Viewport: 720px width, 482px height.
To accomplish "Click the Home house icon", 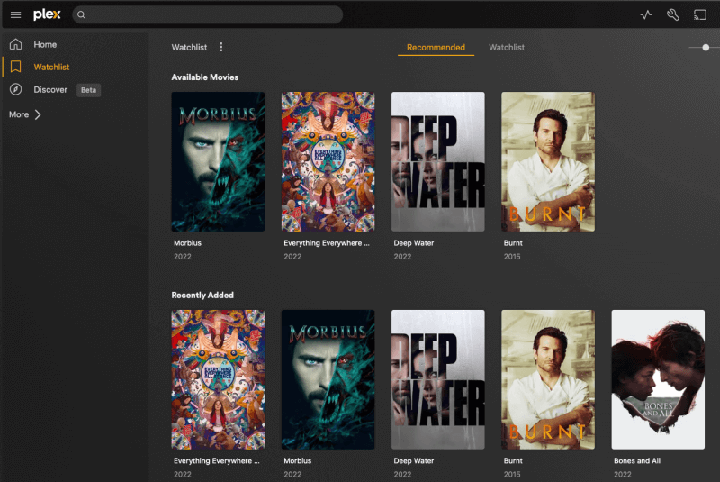I will point(15,44).
